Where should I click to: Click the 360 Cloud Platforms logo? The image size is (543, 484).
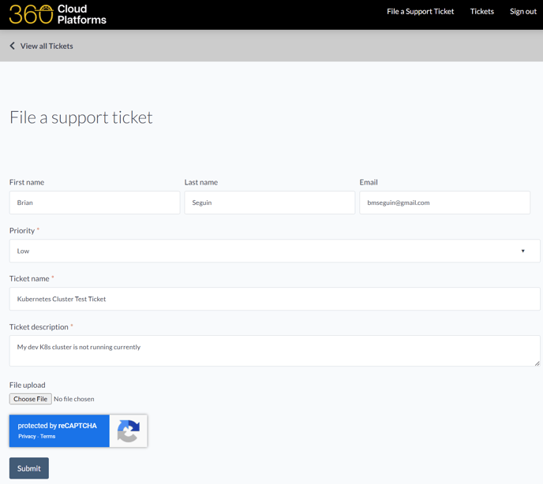[58, 14]
